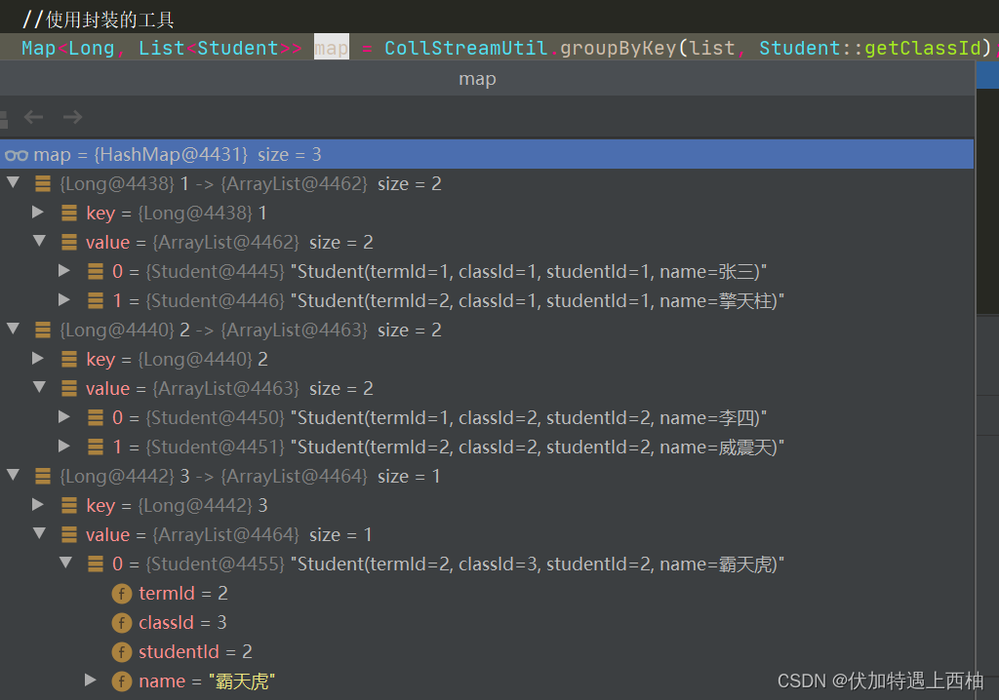Expand the Student@4450 李四 node
The width and height of the screenshot is (999, 700).
[63, 416]
